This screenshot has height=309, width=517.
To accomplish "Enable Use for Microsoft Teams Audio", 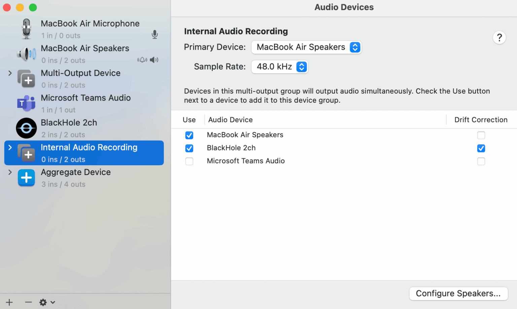I will [189, 161].
